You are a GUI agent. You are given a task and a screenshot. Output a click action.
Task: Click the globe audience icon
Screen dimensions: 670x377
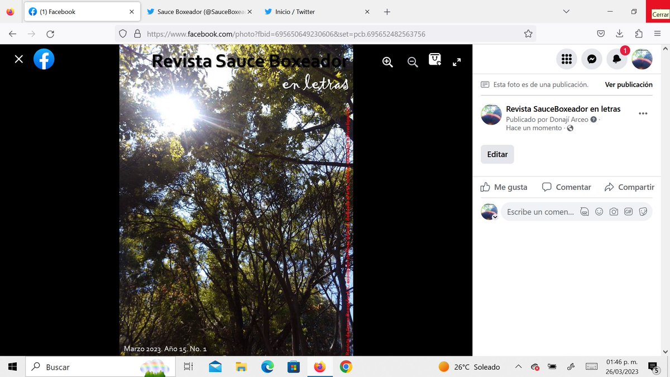pyautogui.click(x=569, y=128)
